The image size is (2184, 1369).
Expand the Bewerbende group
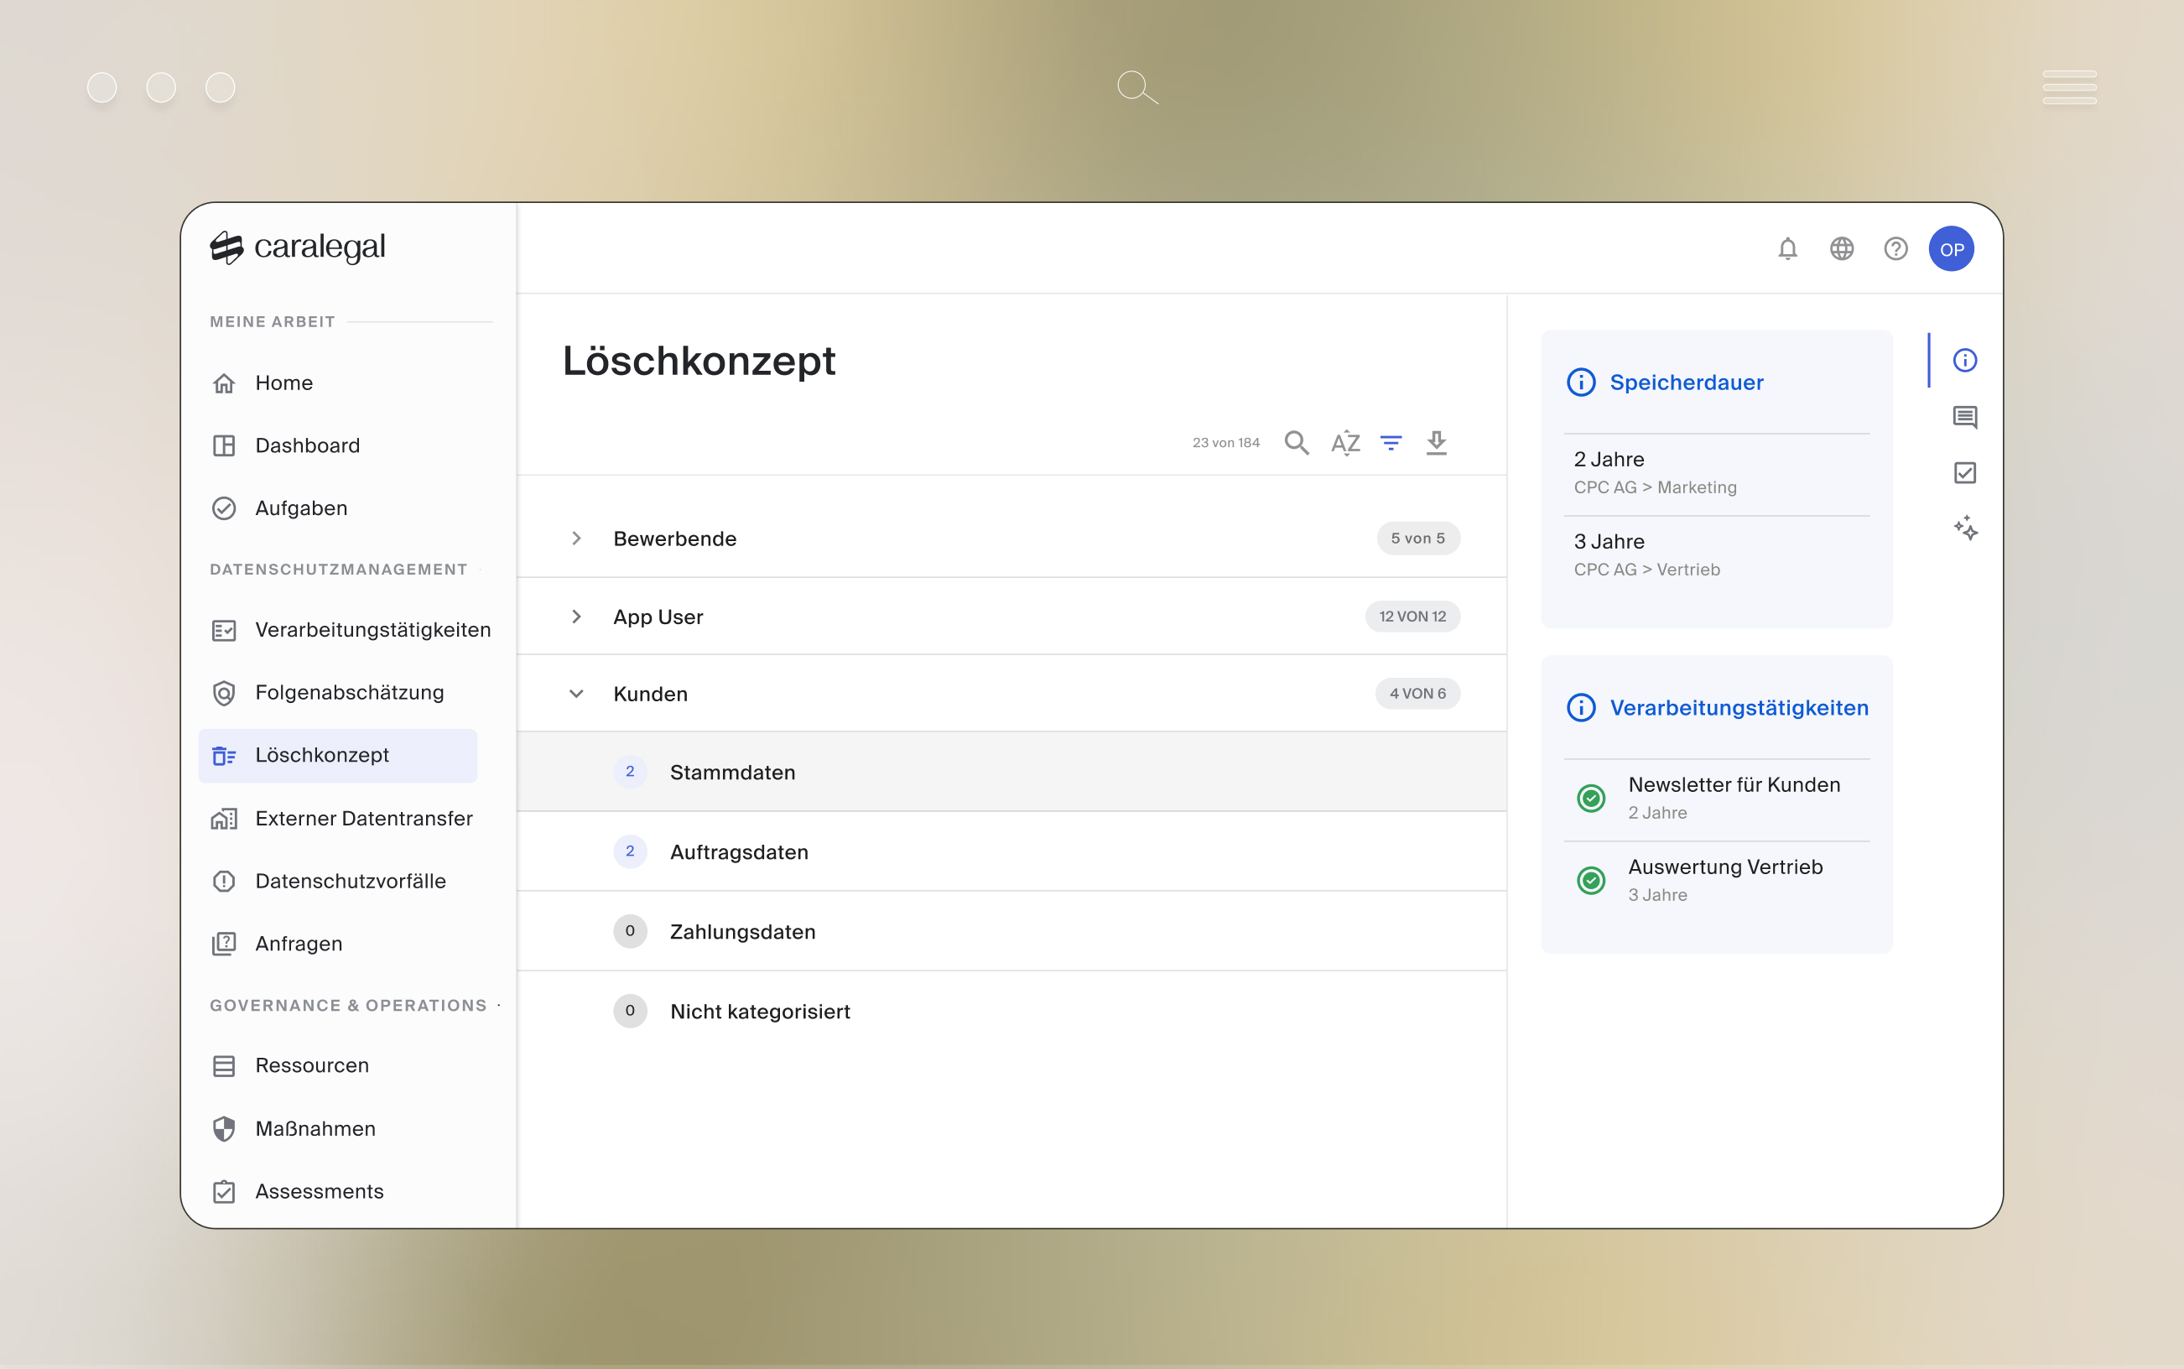tap(576, 538)
